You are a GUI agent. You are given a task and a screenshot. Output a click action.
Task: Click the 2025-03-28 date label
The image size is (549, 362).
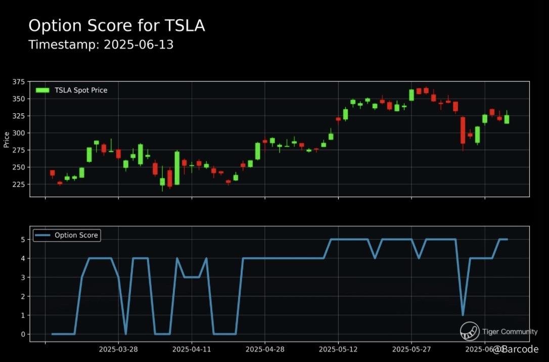point(118,349)
